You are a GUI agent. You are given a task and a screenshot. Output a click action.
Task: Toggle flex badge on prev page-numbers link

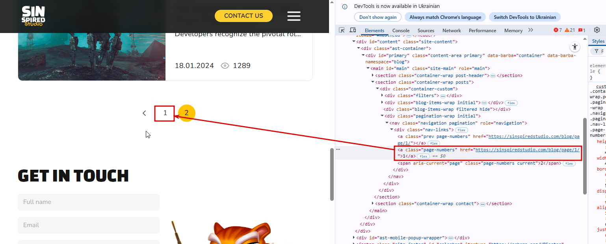point(434,143)
